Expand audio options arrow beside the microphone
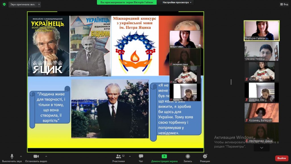291x164 pixels. pyautogui.click(x=21, y=156)
